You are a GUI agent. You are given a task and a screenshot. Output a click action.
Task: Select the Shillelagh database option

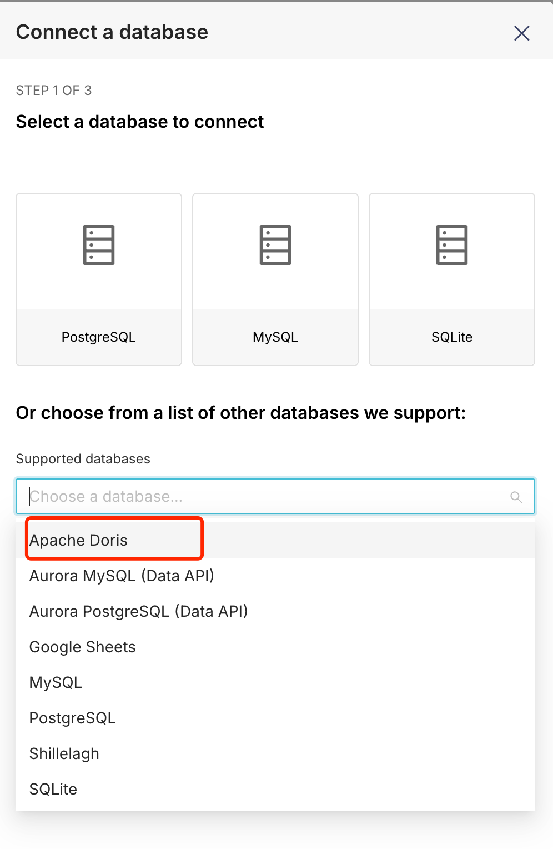click(64, 753)
